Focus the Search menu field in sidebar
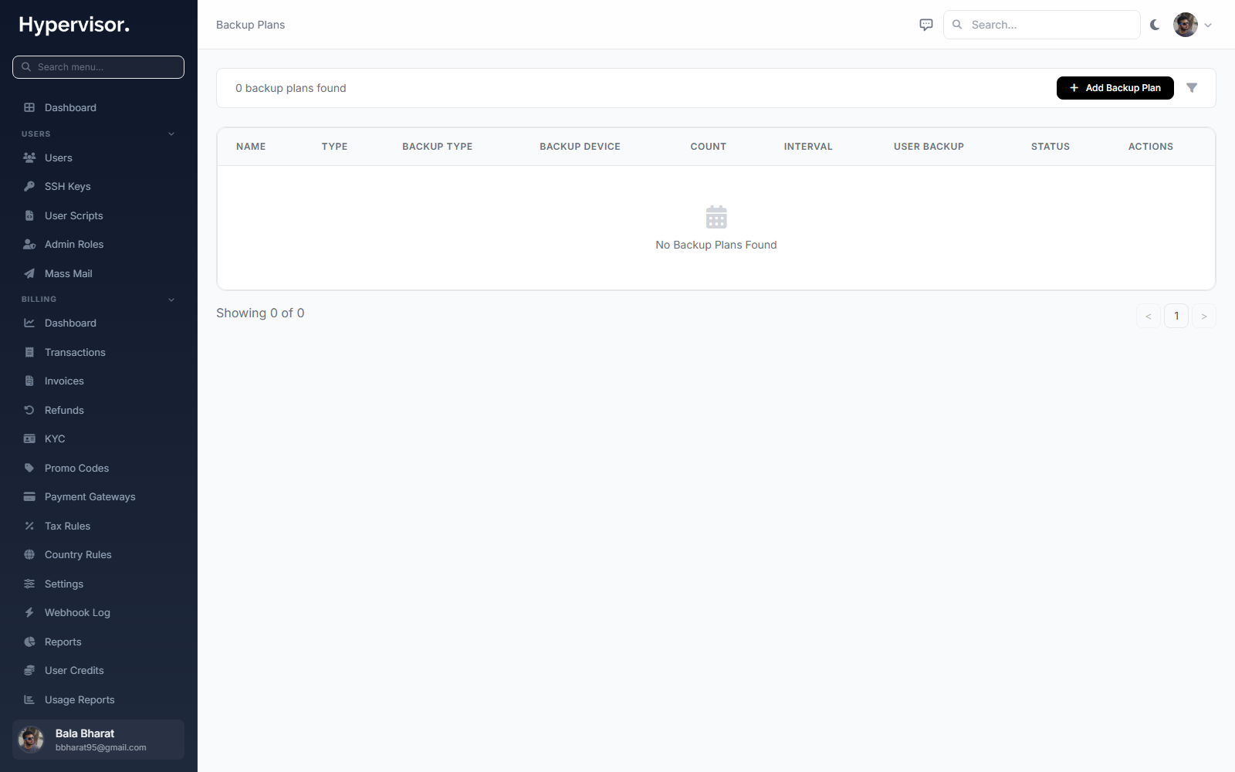 [x=99, y=67]
